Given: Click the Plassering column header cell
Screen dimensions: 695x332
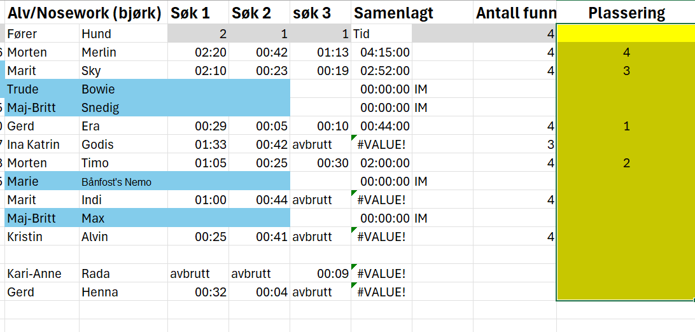Looking at the screenshot, I should (x=626, y=13).
